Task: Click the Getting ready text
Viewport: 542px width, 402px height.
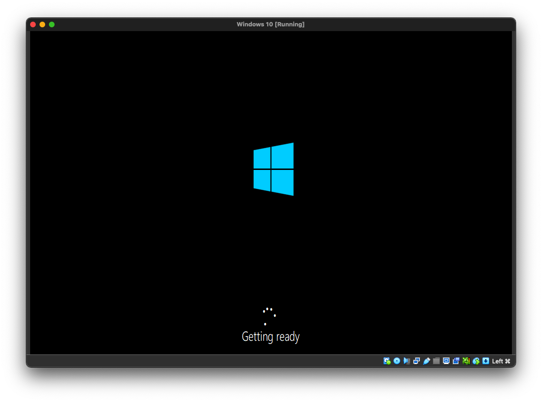Action: [x=271, y=337]
